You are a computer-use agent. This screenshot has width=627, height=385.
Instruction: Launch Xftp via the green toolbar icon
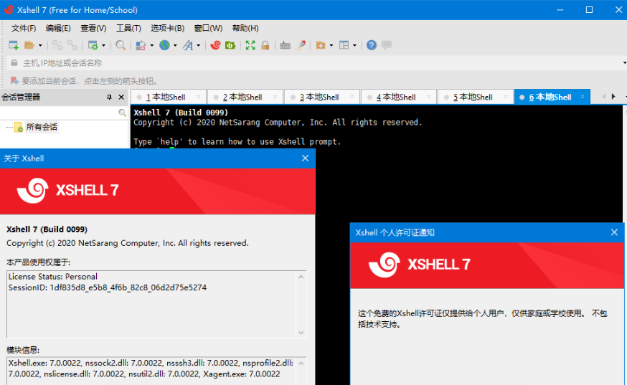(x=230, y=45)
